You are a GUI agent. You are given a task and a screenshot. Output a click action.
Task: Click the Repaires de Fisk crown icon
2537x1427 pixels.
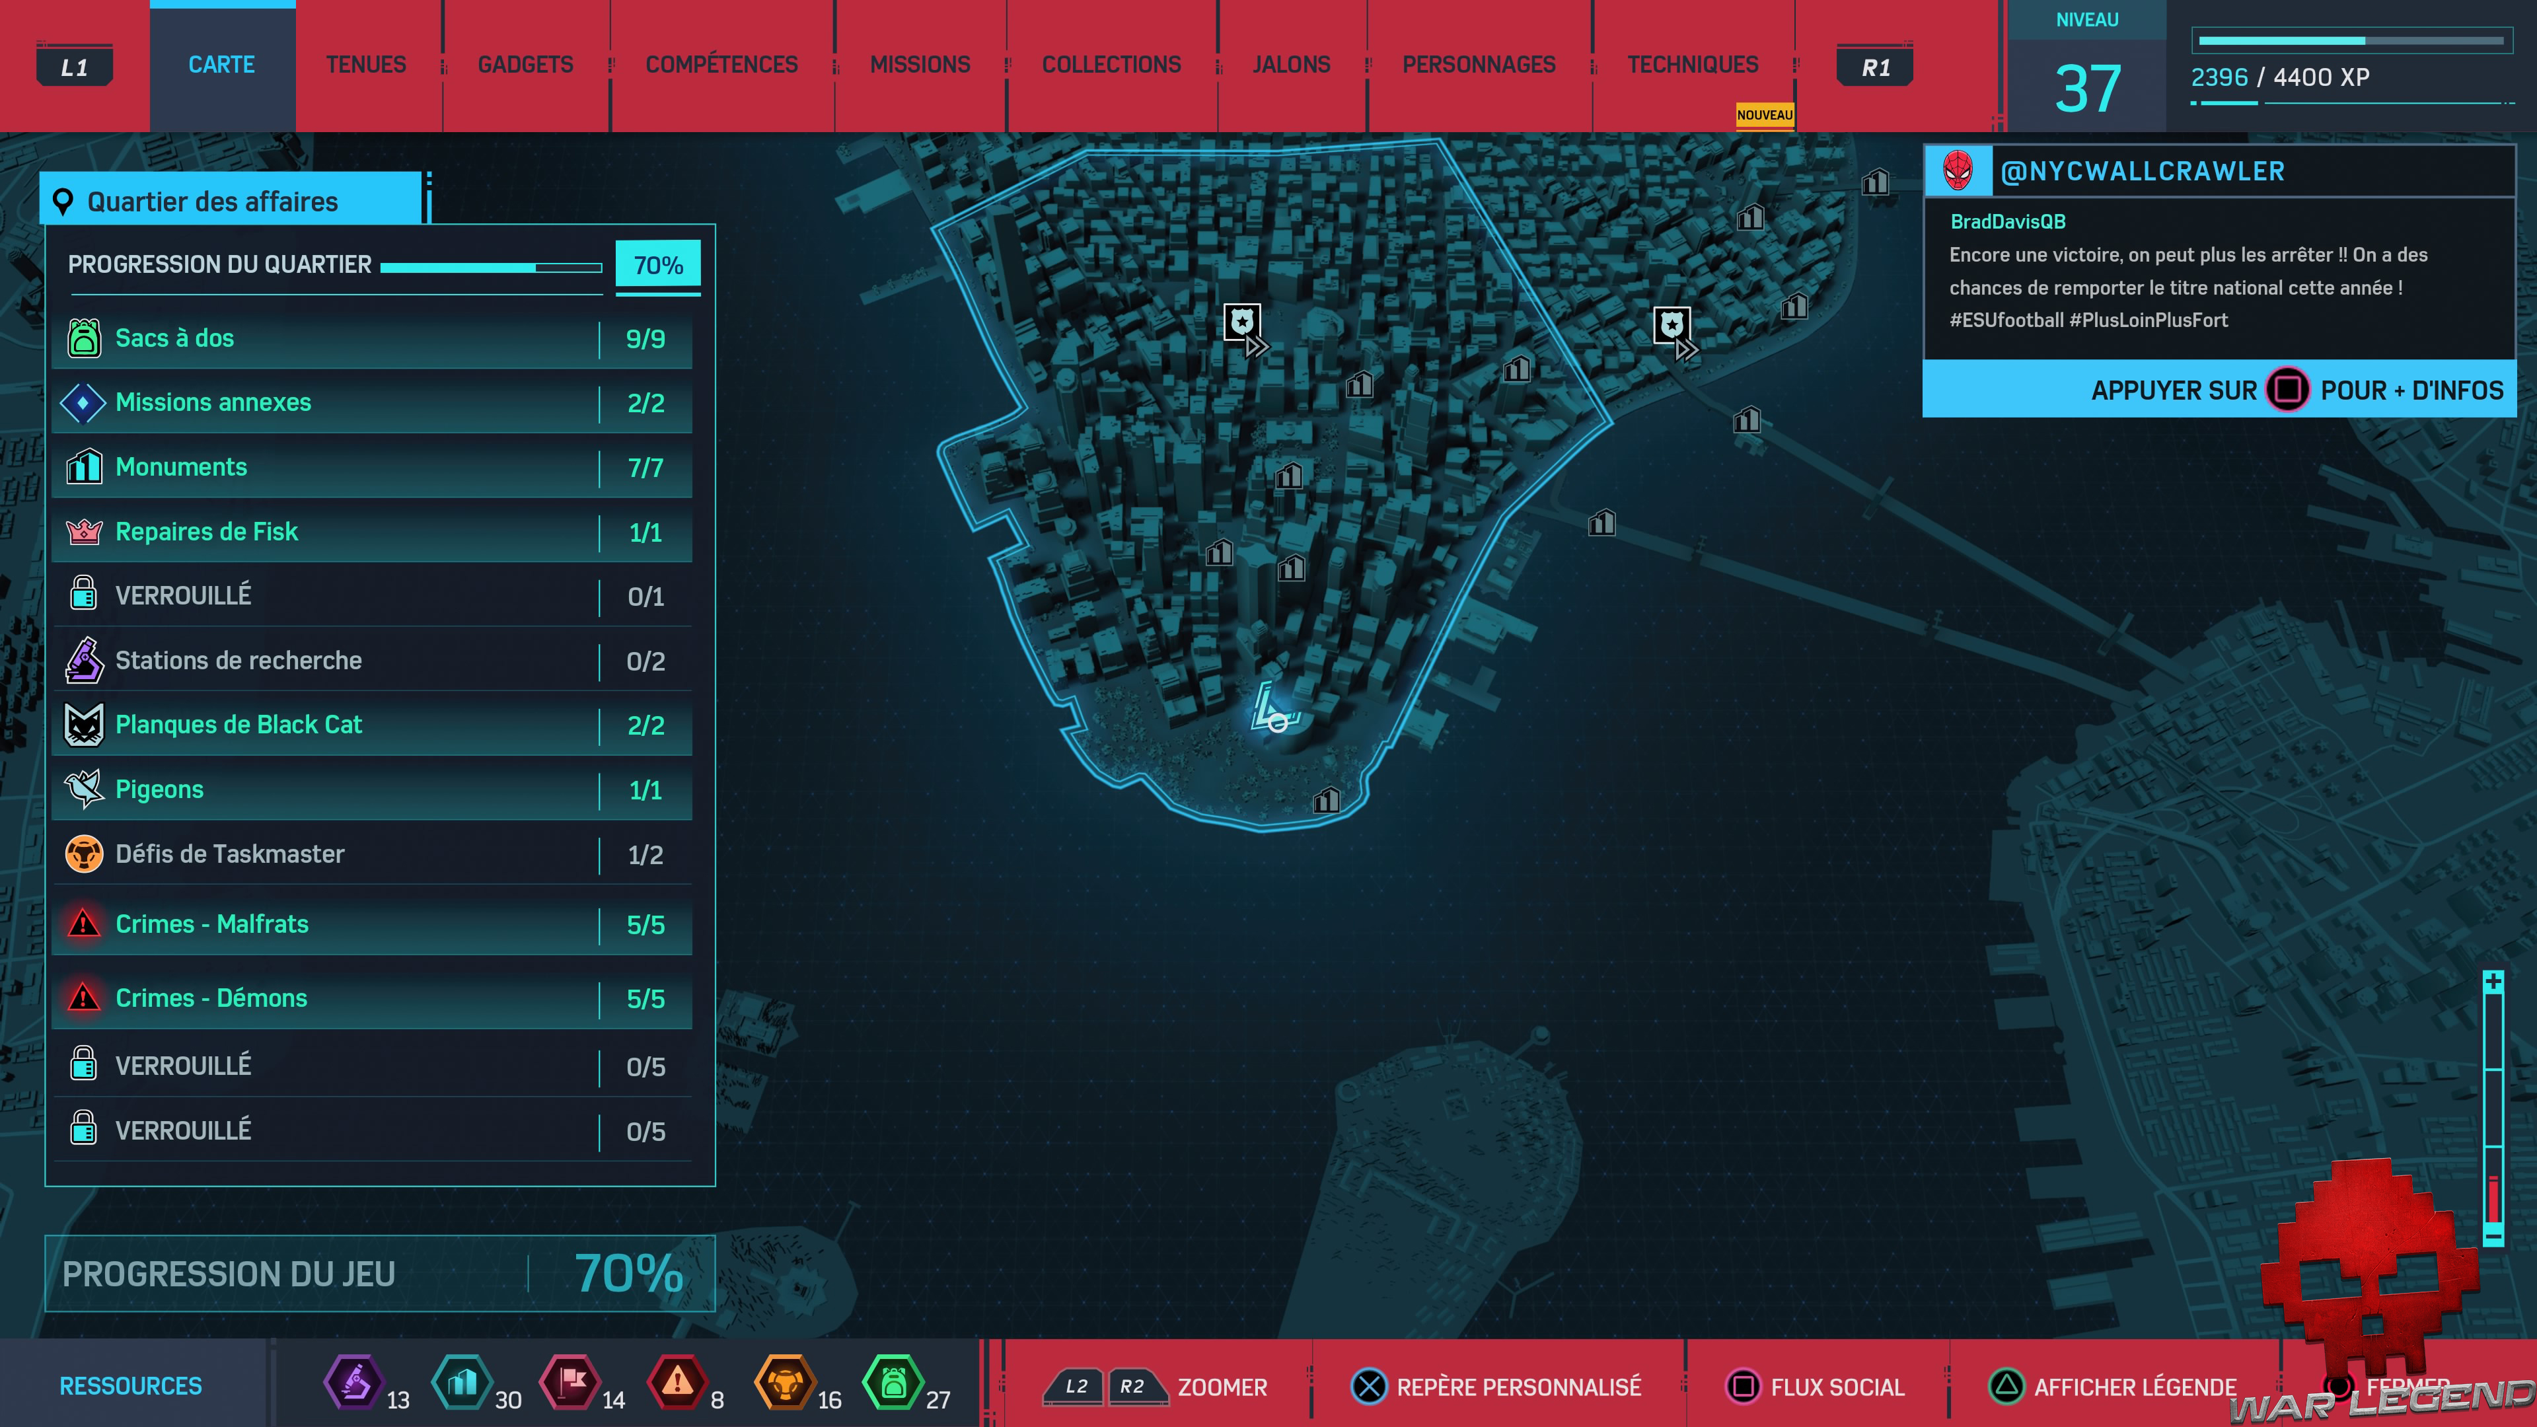click(x=84, y=531)
